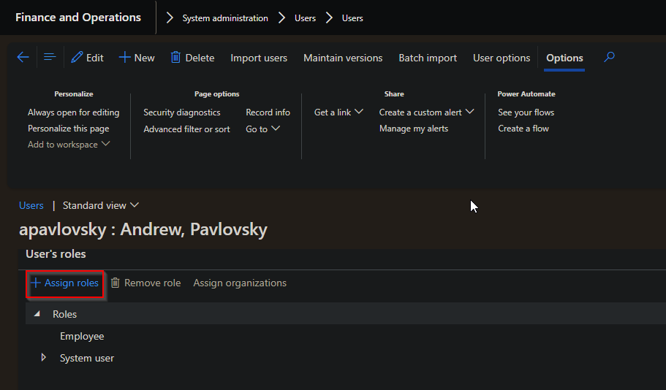
Task: Click Personalize this page
Action: 69,129
